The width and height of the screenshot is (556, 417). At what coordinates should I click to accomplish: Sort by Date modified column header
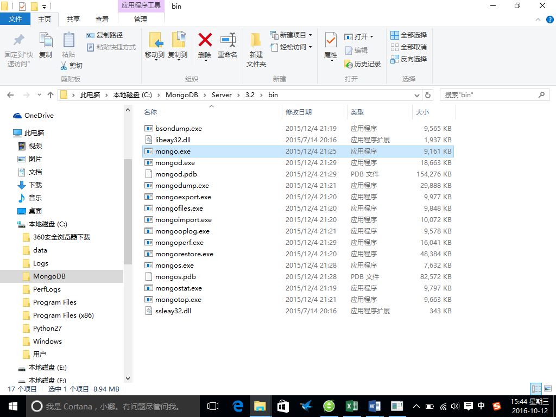pos(314,112)
